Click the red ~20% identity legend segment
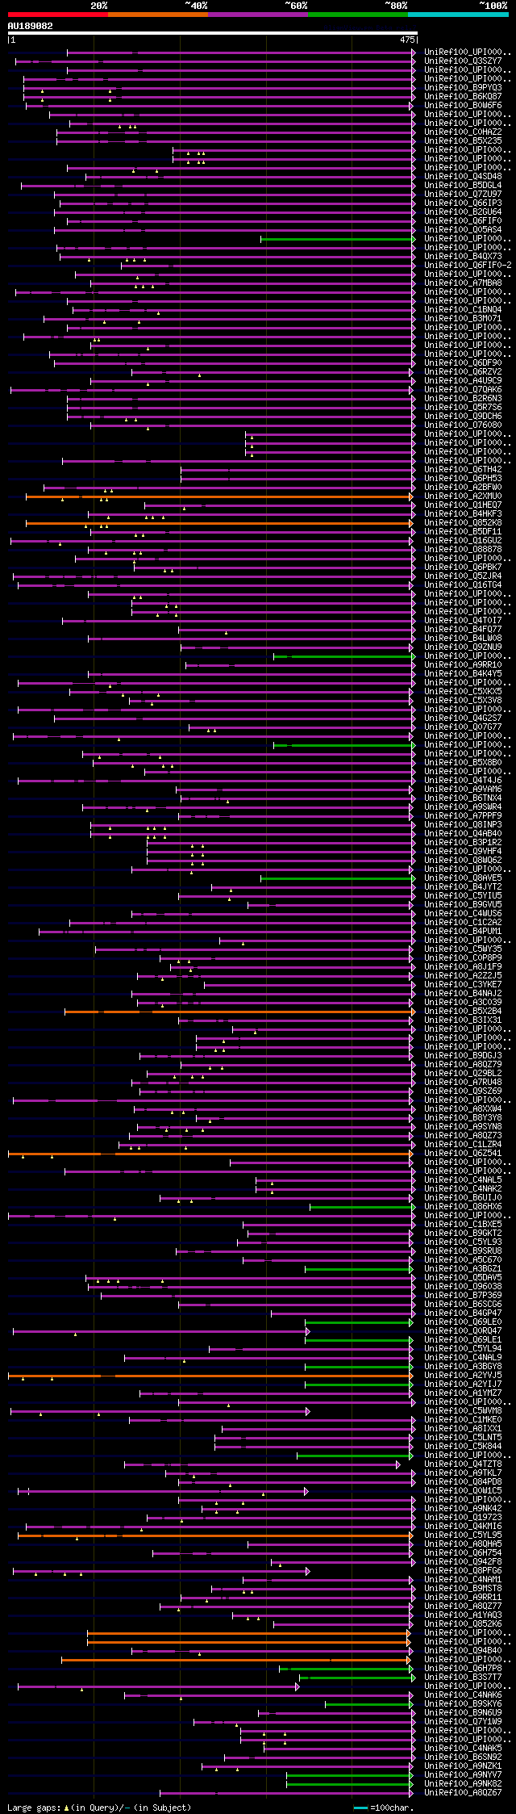Image resolution: width=516 pixels, height=1814 pixels. point(57,14)
